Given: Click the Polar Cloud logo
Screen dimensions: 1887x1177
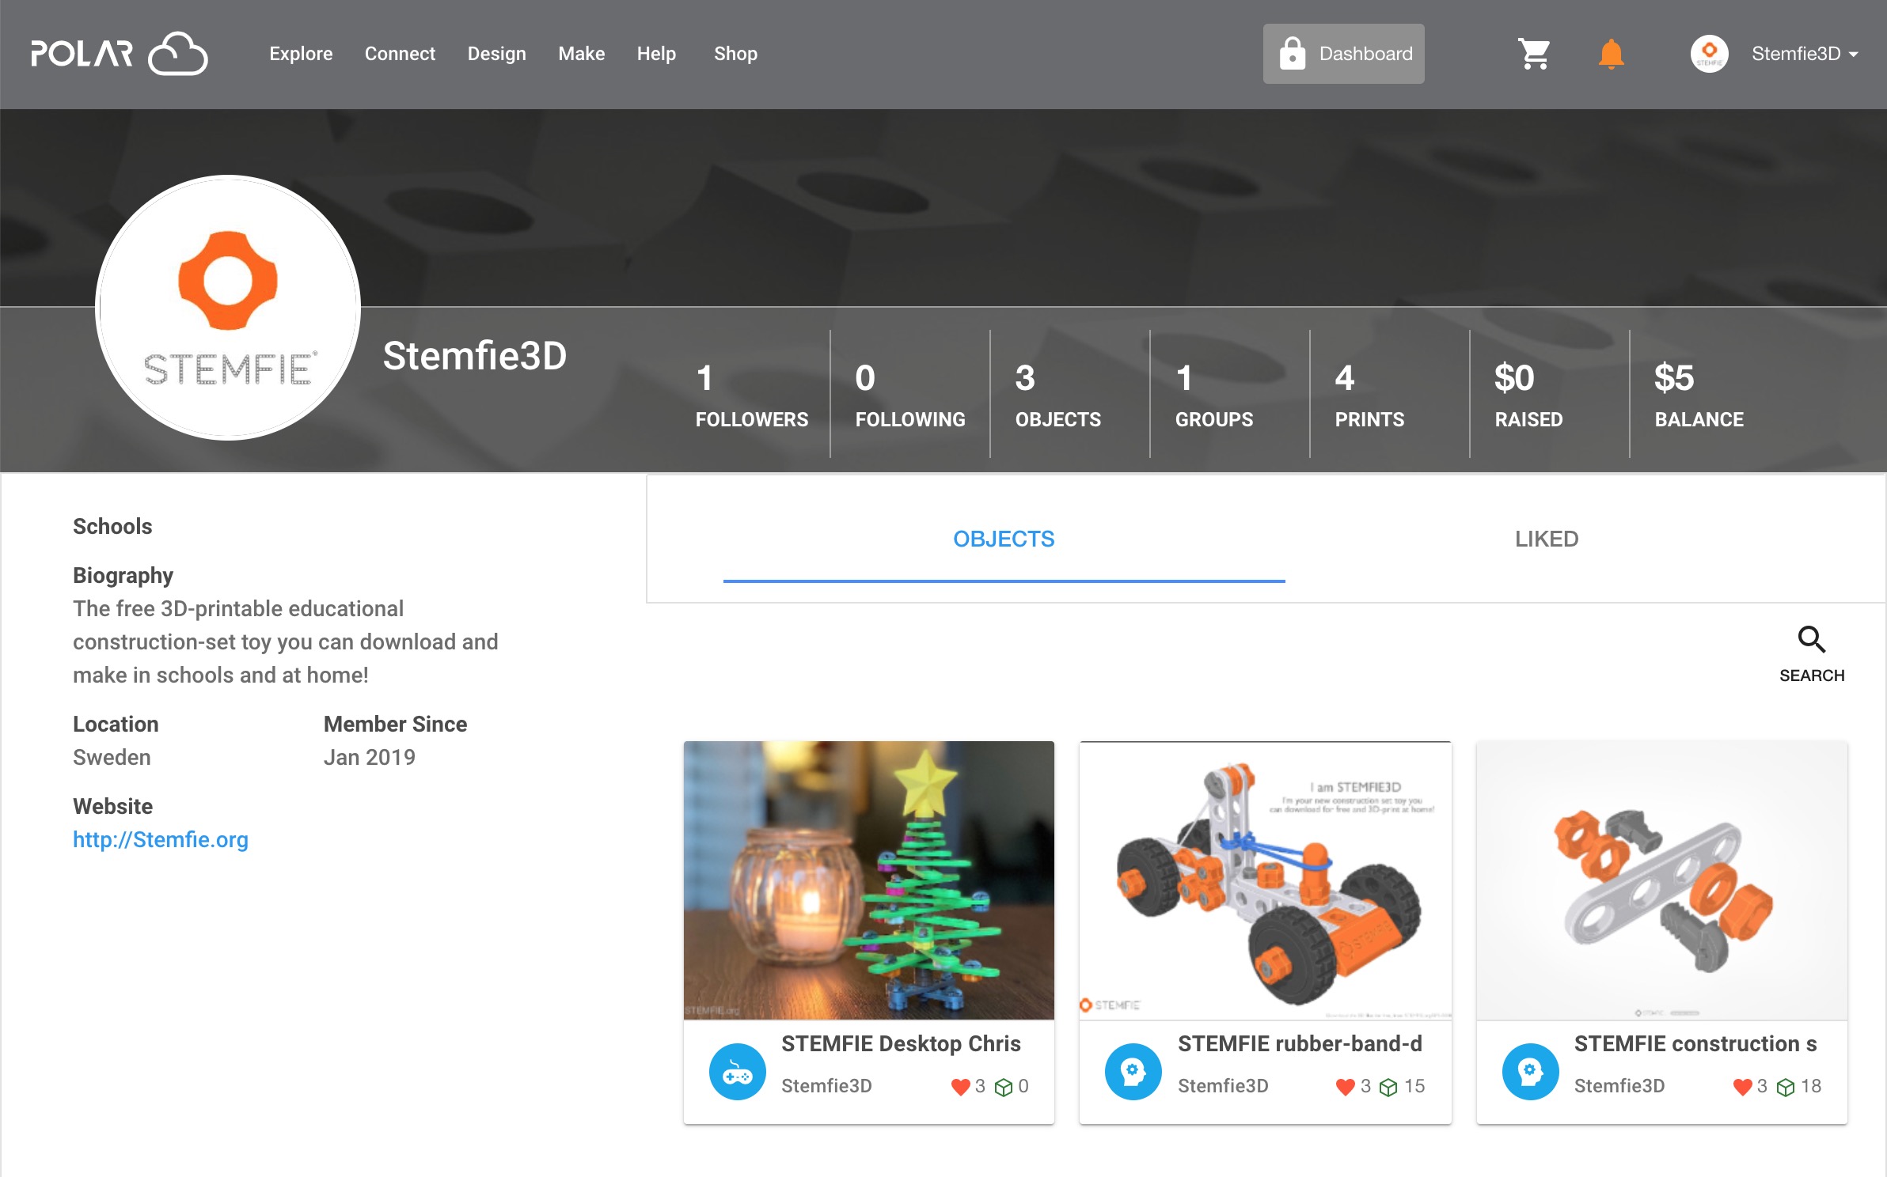Looking at the screenshot, I should pyautogui.click(x=120, y=54).
